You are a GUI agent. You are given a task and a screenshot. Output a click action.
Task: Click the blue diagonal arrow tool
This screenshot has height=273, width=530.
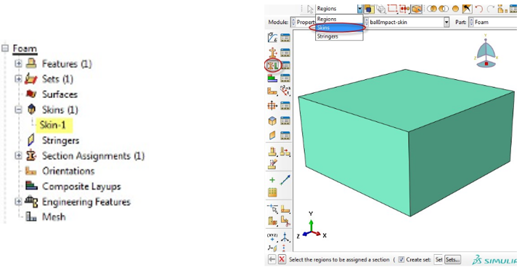click(285, 180)
